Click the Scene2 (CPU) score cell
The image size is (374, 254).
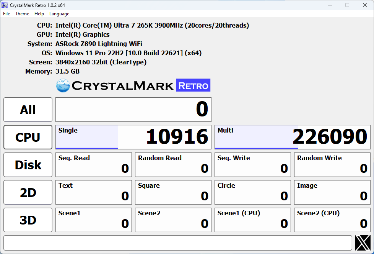click(x=332, y=220)
